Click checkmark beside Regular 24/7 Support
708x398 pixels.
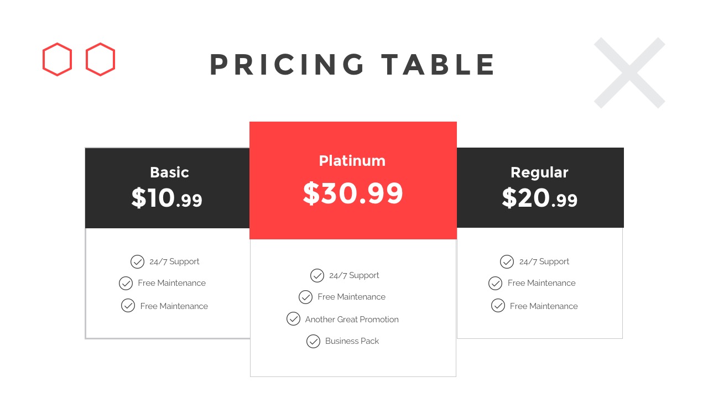[507, 261]
